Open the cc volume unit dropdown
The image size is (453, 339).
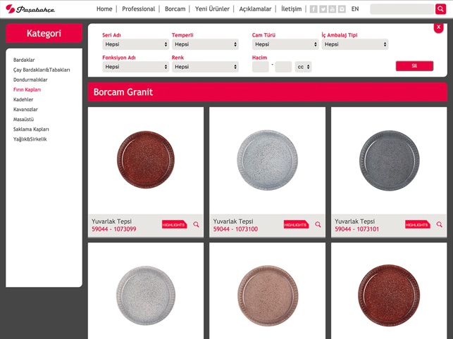point(303,67)
